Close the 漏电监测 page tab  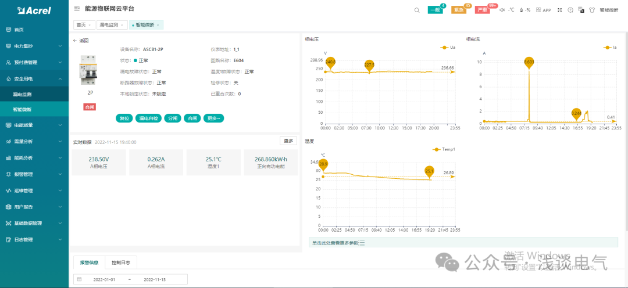tap(122, 25)
